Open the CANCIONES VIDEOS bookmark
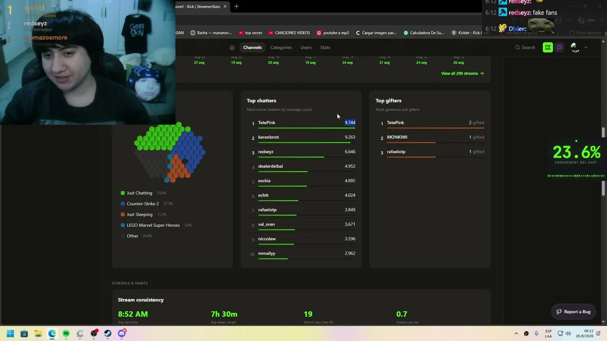This screenshot has height=341, width=607. (x=289, y=33)
